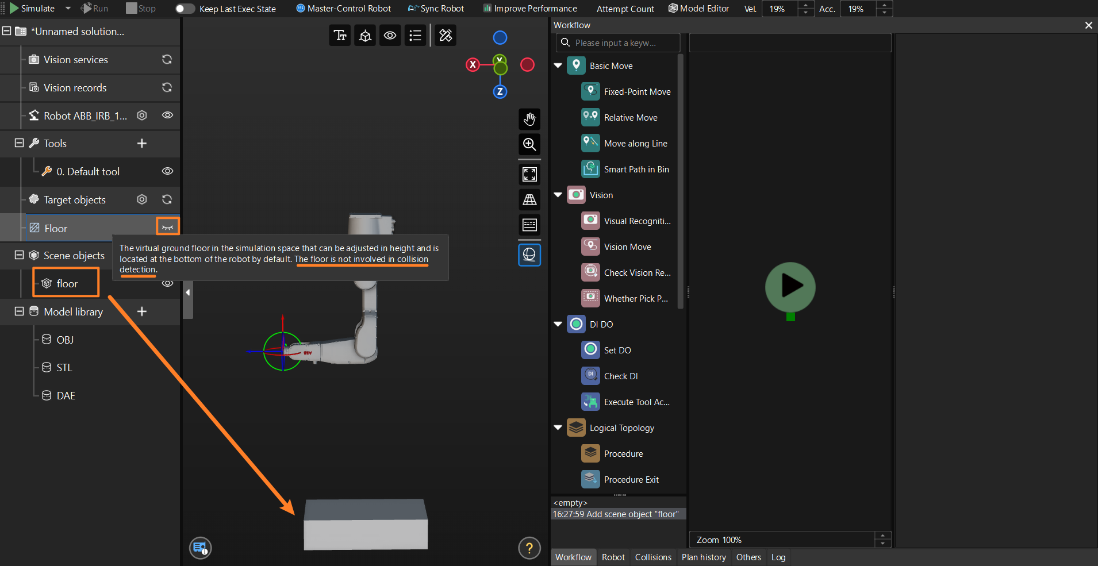This screenshot has width=1098, height=566.
Task: Click the zoom magnifier tool in viewport
Action: 529,144
